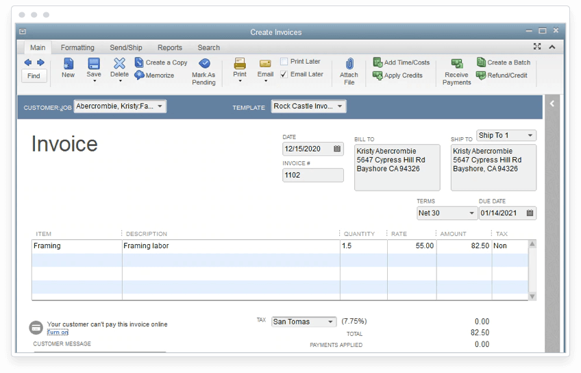Click the window menu icon in title bar
The width and height of the screenshot is (581, 373).
23,32
